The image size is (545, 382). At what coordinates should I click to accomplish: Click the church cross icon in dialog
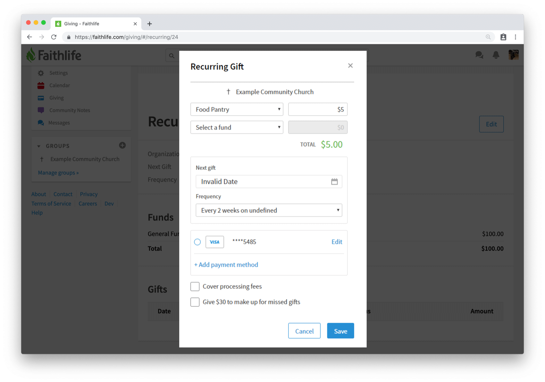click(x=228, y=92)
